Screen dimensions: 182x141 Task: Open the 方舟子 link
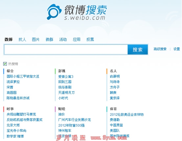115,87
